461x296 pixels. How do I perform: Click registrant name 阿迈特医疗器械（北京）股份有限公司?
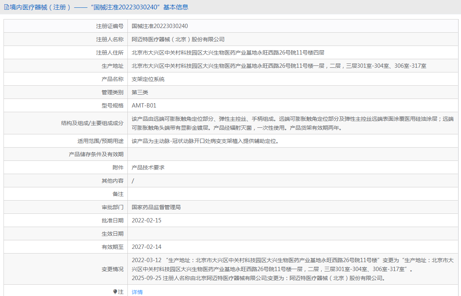click(x=178, y=39)
